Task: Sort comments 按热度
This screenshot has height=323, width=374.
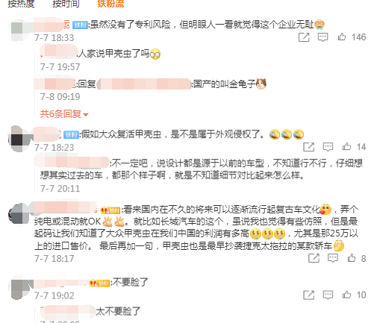Action: tap(21, 4)
